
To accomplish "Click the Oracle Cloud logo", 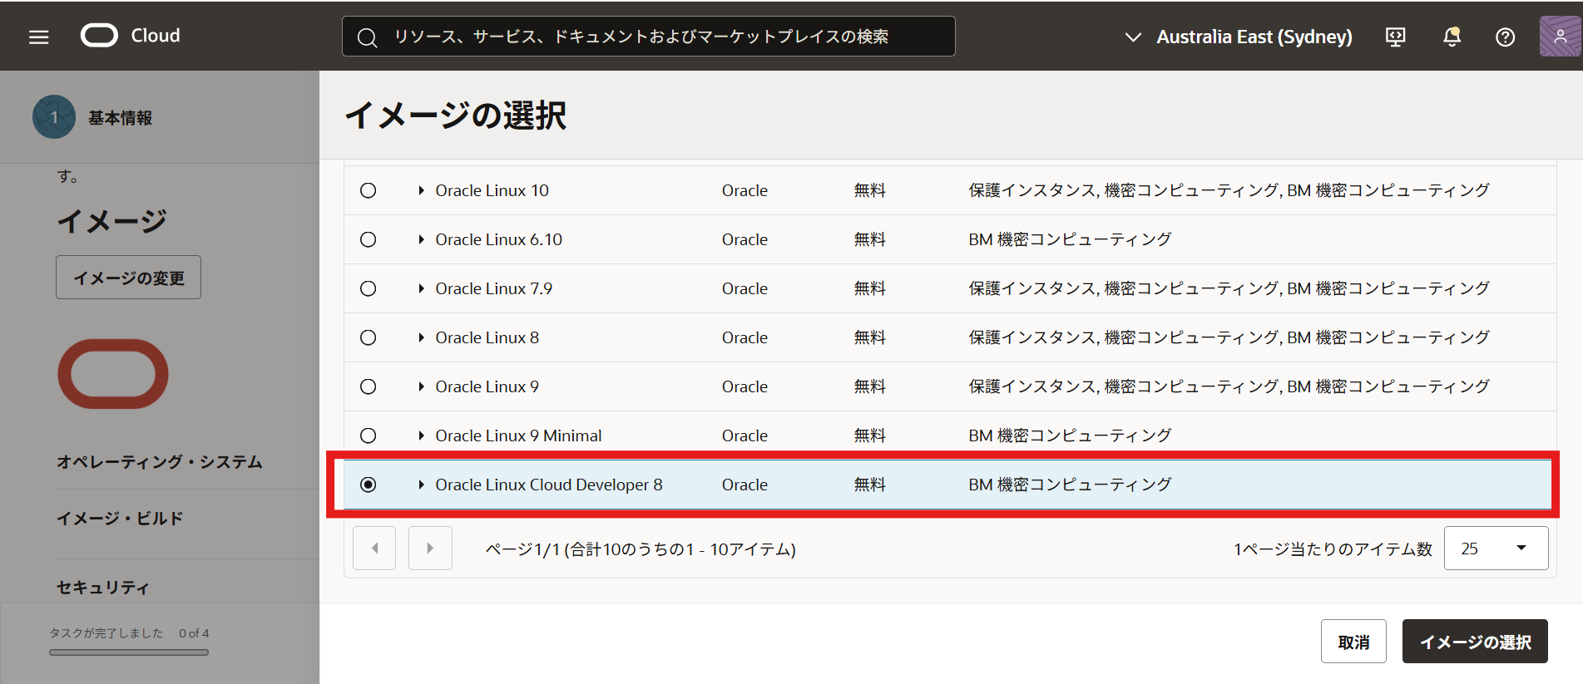I will (130, 36).
